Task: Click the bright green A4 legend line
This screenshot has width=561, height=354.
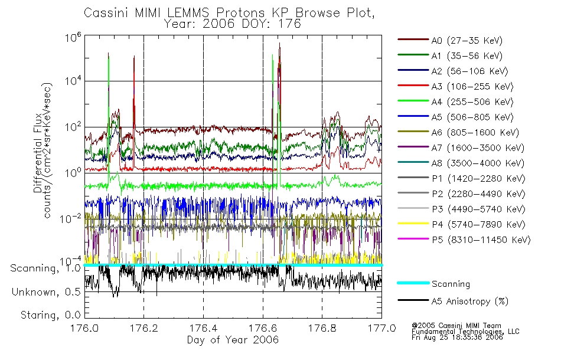Action: click(x=413, y=101)
